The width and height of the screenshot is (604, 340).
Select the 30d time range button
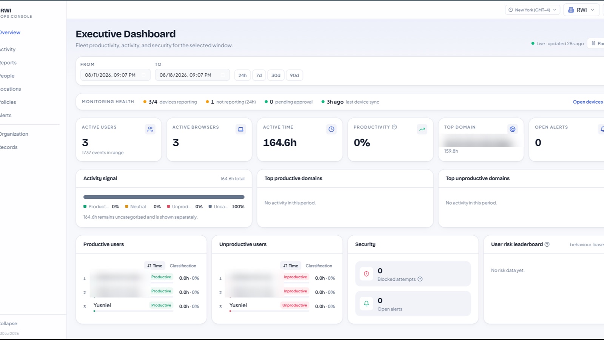pyautogui.click(x=276, y=75)
